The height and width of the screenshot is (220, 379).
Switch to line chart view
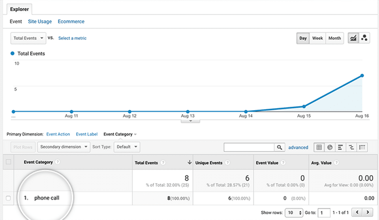point(353,38)
